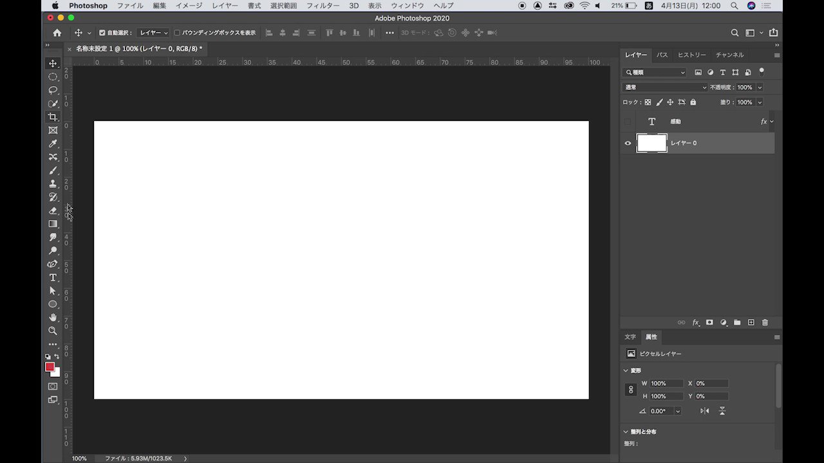Switch to the パス tab
824x463 pixels.
coord(662,55)
